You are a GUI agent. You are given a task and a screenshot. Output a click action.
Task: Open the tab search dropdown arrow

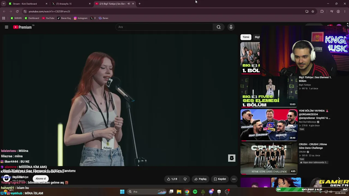click(4, 4)
